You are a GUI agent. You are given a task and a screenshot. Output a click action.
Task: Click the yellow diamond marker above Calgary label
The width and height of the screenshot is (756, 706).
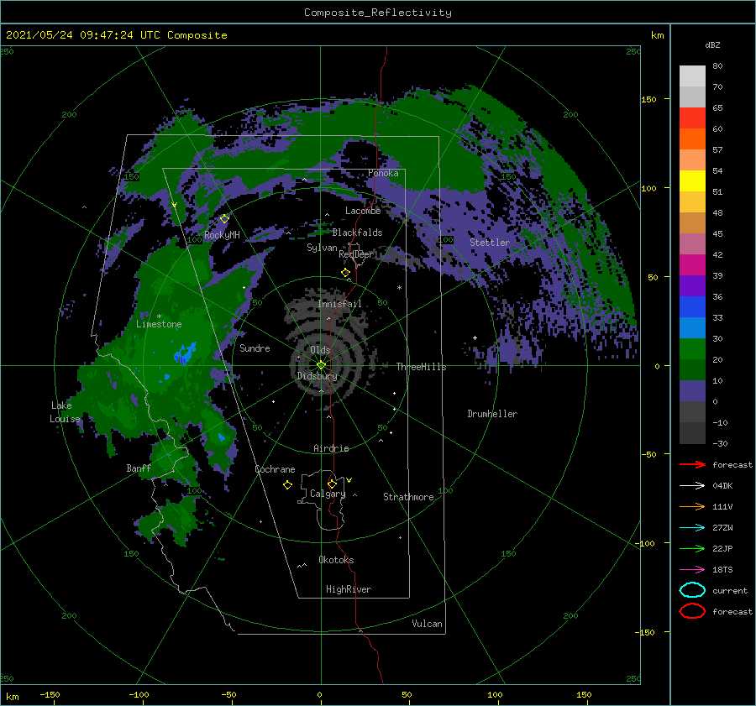pos(332,484)
